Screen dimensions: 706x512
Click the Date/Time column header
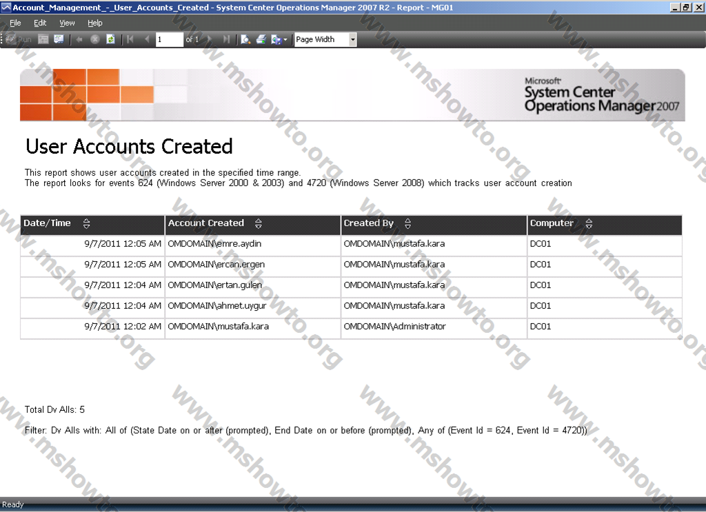tap(92, 225)
